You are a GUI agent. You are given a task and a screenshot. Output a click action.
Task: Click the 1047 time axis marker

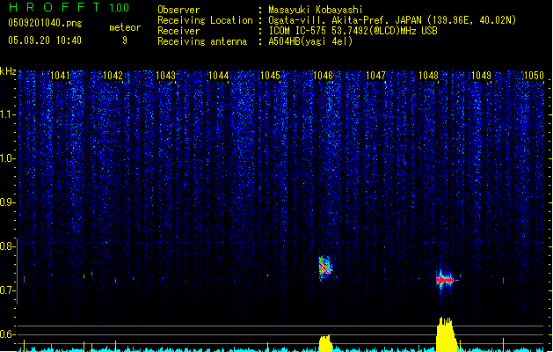coord(375,76)
